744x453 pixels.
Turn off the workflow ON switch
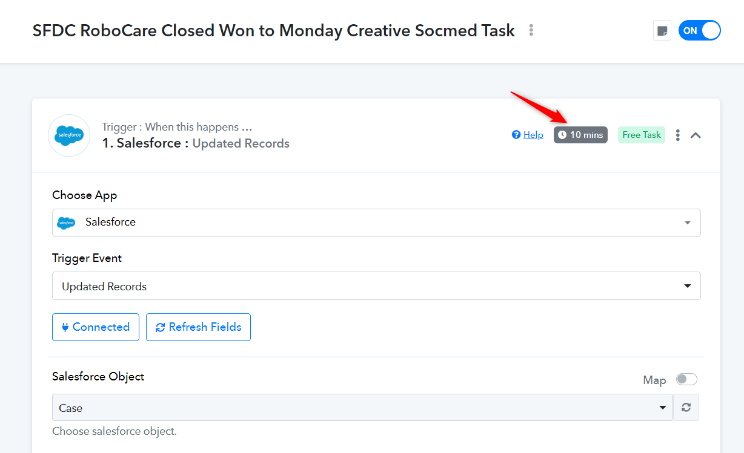[700, 31]
